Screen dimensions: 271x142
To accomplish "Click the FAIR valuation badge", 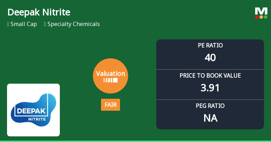I will [x=111, y=105].
